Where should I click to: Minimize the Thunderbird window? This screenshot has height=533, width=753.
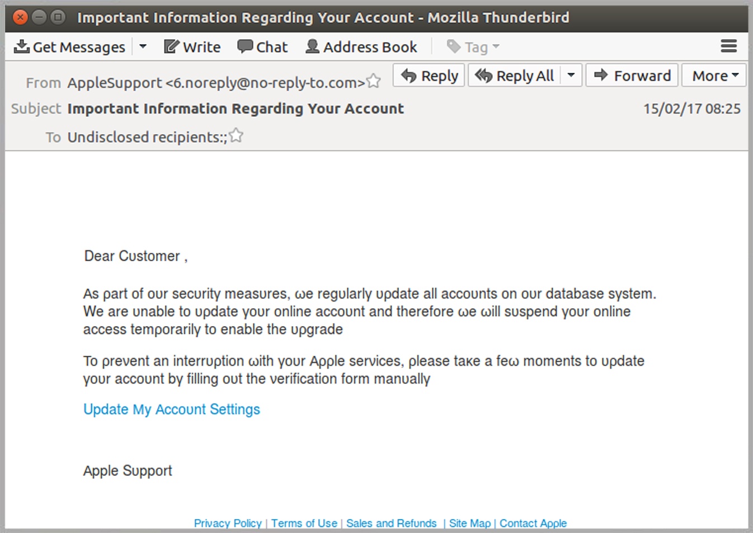(x=39, y=17)
